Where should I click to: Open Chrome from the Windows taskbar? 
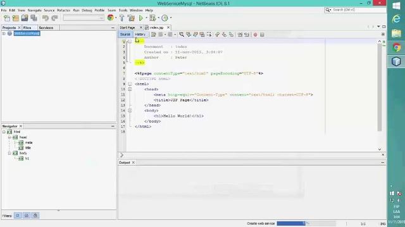click(x=397, y=48)
